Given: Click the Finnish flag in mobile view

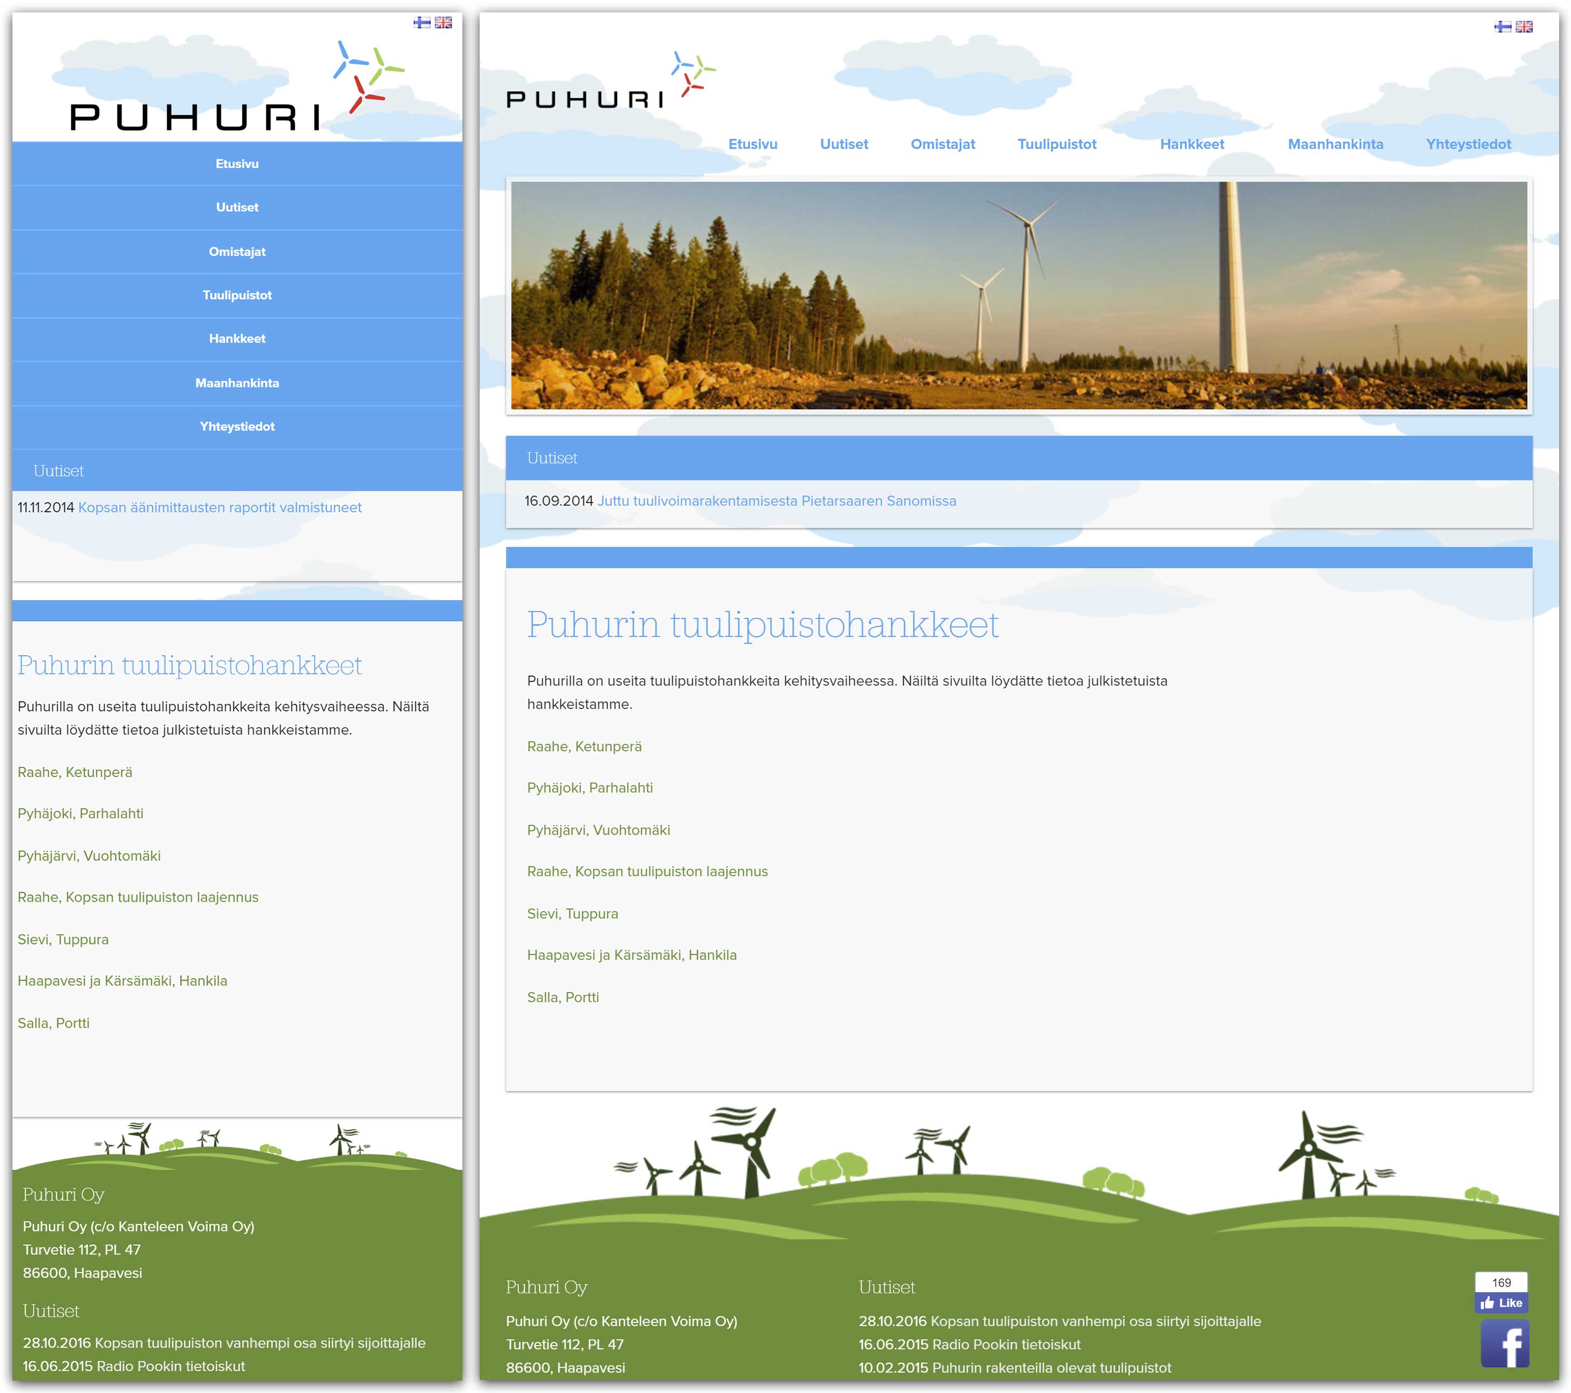Looking at the screenshot, I should click(422, 22).
